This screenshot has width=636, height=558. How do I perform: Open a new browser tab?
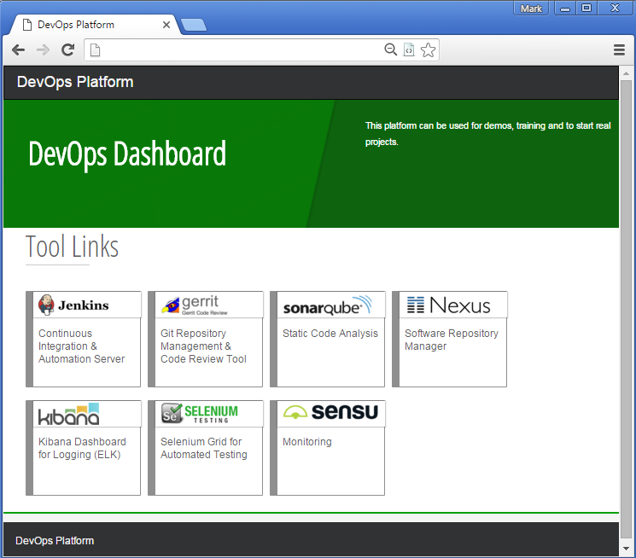click(x=194, y=25)
